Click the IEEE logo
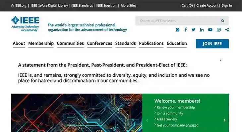 click(25, 24)
